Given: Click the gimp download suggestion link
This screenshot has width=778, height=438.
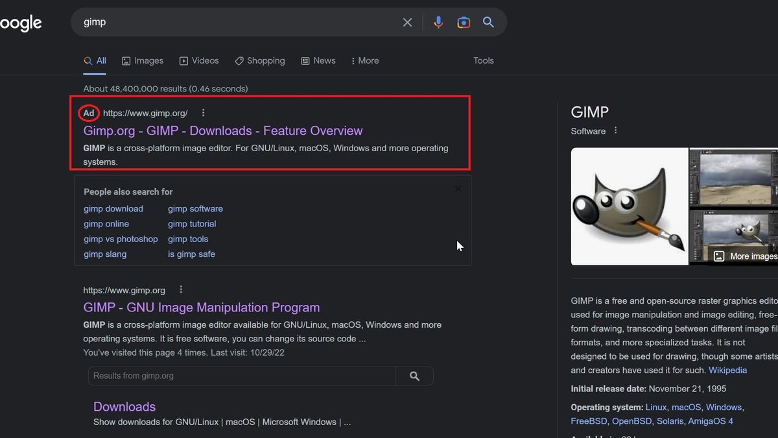Looking at the screenshot, I should tap(113, 208).
